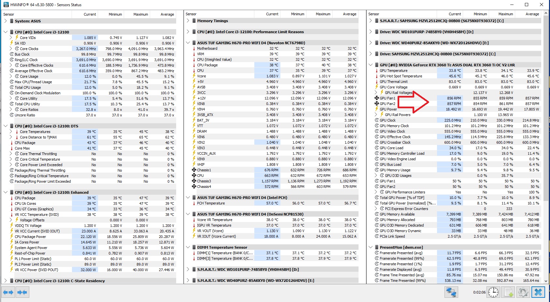Click the shrink columns arrows button
Viewport: 550px width, 302px height.
[22, 292]
